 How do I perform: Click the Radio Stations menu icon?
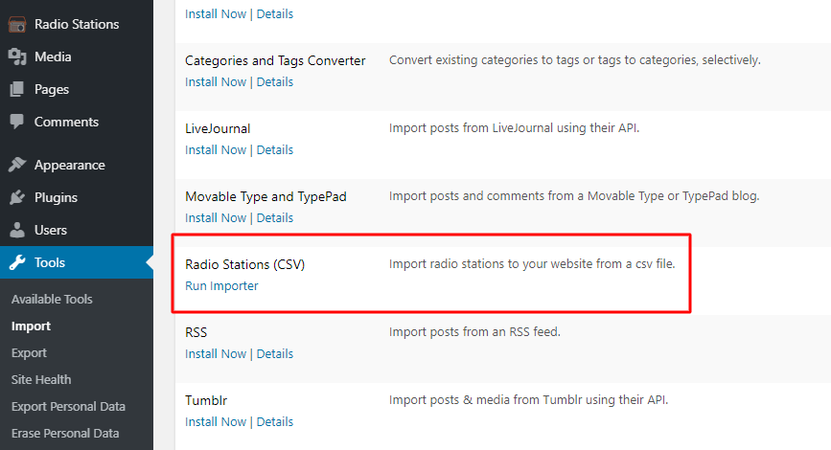point(17,24)
